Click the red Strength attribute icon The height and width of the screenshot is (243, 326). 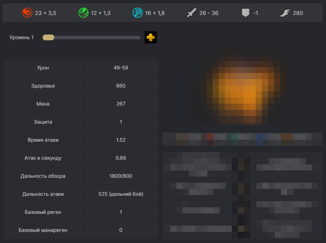(28, 13)
